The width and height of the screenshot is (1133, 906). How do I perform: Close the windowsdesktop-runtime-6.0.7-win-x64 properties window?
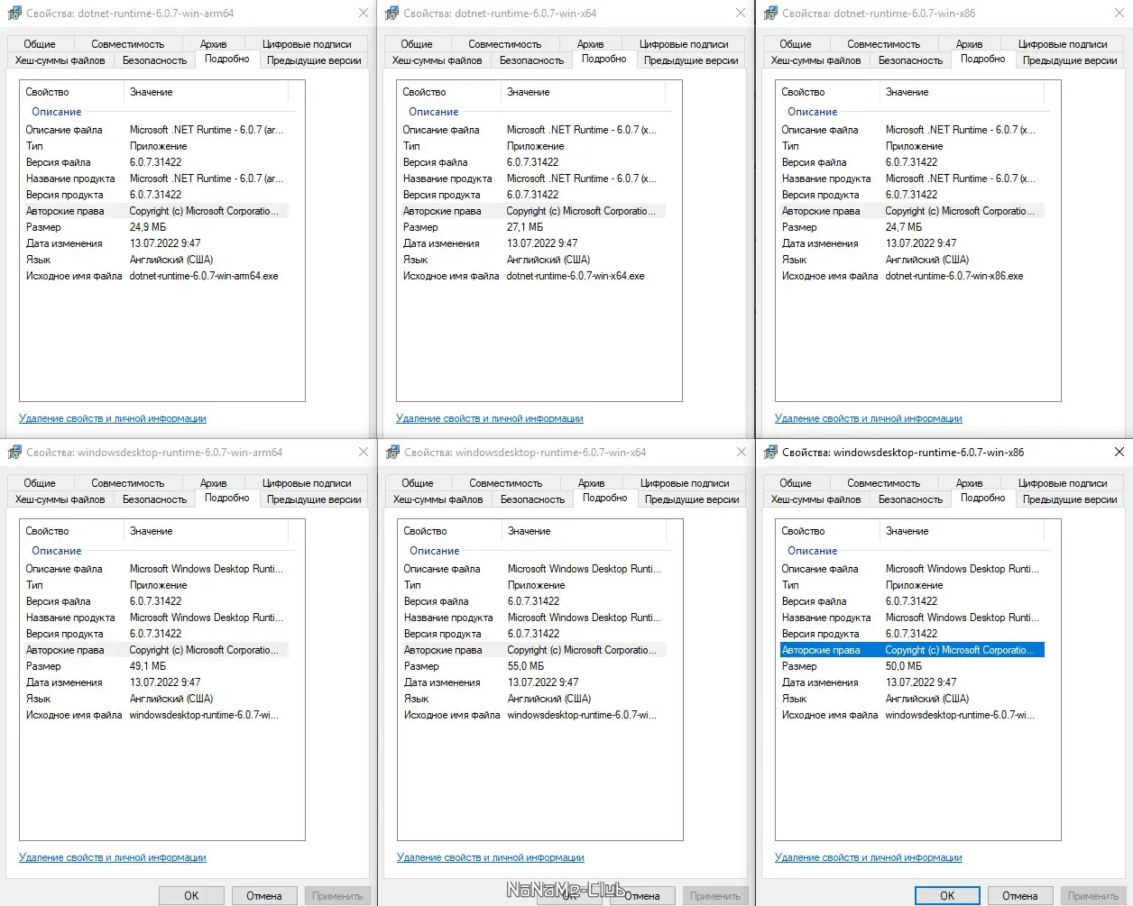click(741, 453)
